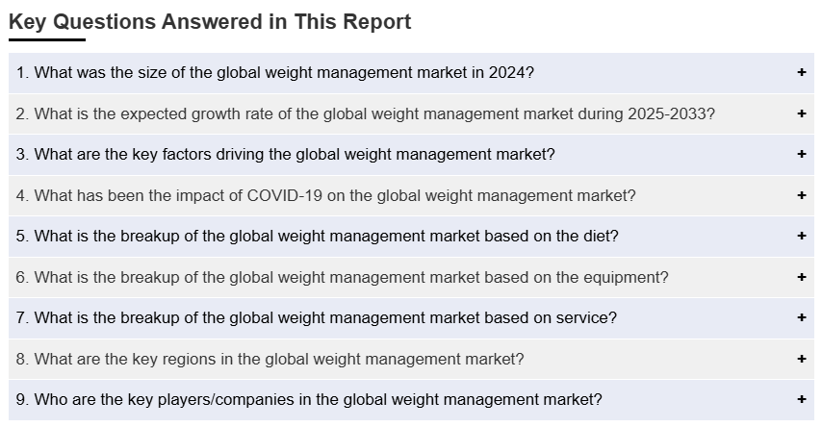
Task: Click plus icon next to COVID-19 impact question
Action: coord(801,195)
